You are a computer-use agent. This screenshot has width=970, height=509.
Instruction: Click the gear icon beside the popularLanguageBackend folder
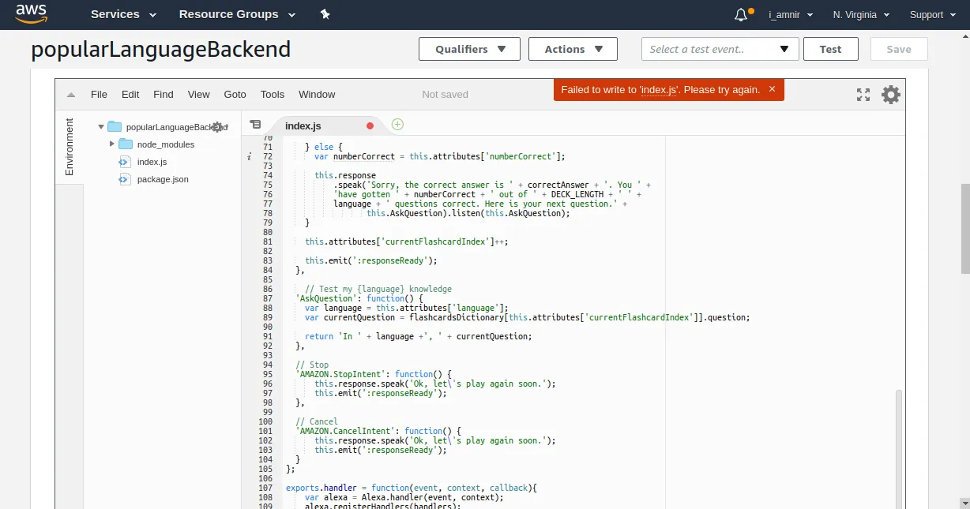tap(219, 127)
